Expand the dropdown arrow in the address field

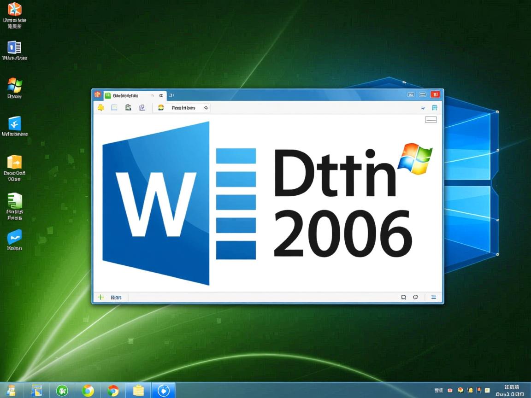tap(206, 108)
